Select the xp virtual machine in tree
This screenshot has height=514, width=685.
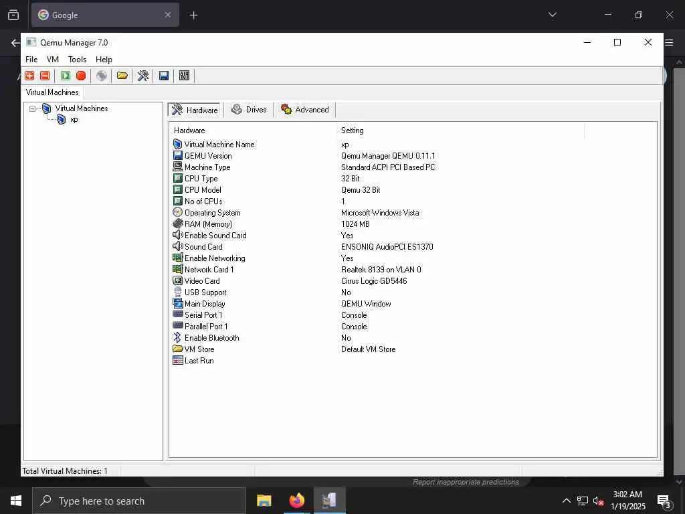coord(74,119)
